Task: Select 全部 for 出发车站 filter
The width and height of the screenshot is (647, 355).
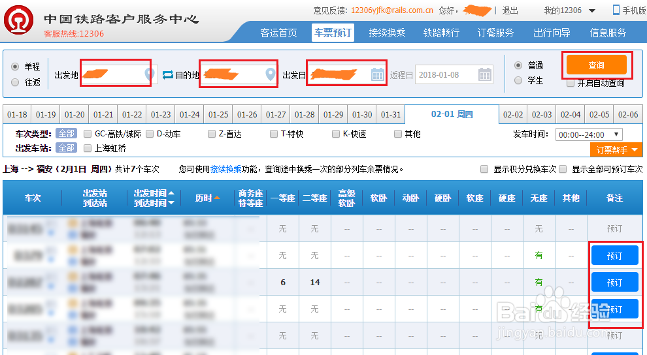Action: click(66, 147)
